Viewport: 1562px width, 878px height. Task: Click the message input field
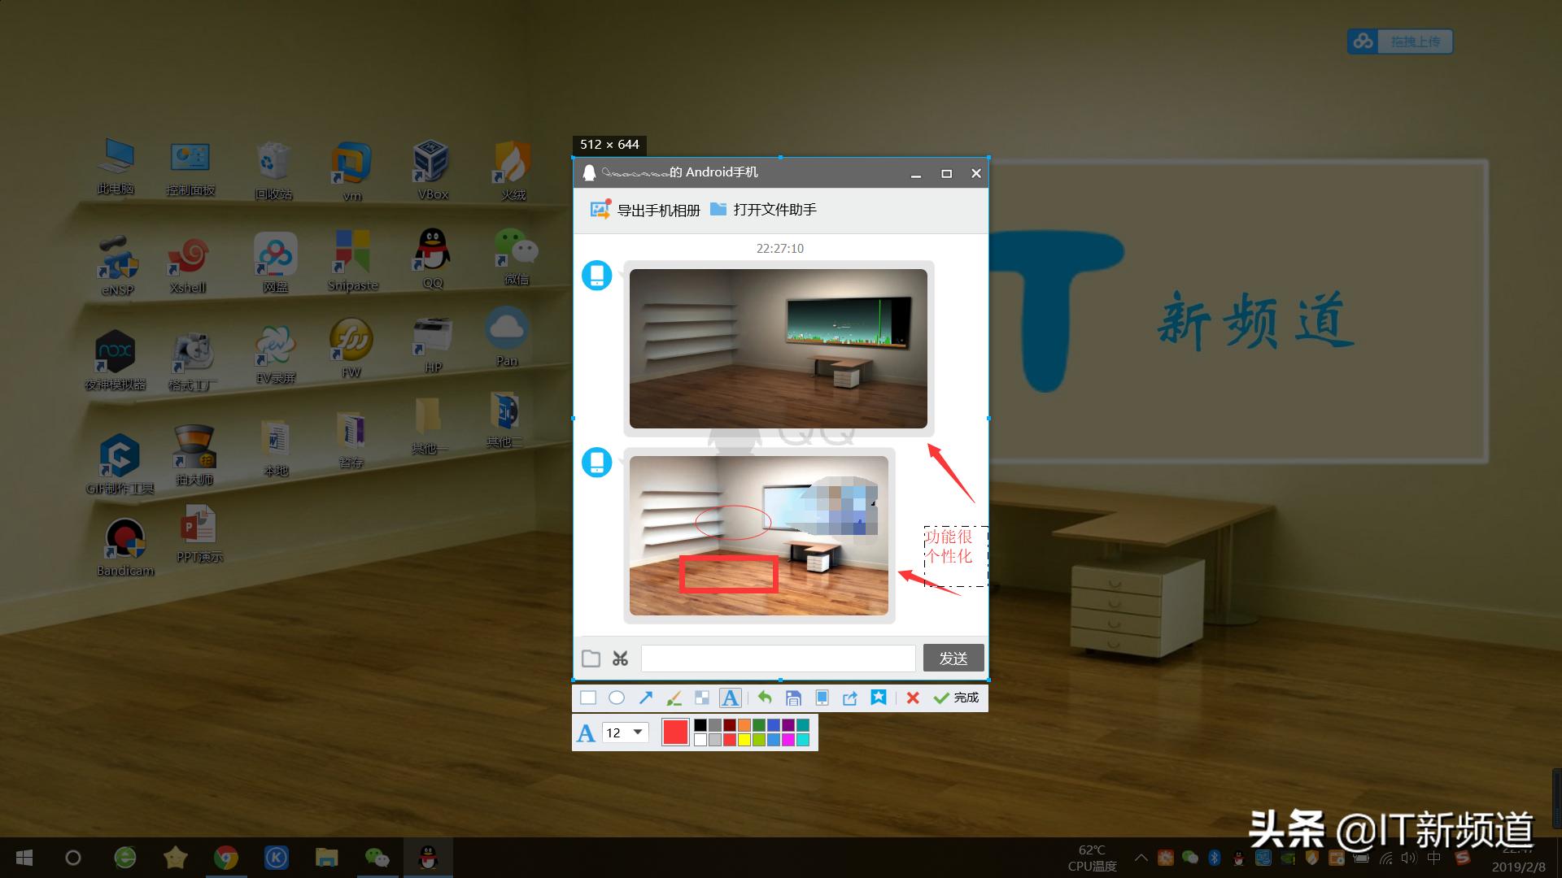click(x=778, y=658)
